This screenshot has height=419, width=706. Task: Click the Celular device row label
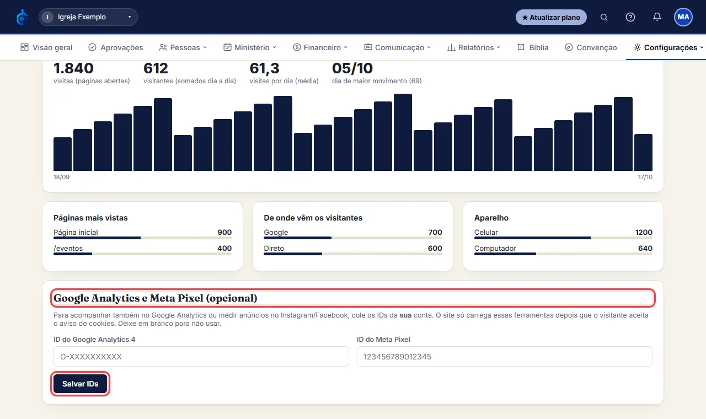(x=486, y=232)
